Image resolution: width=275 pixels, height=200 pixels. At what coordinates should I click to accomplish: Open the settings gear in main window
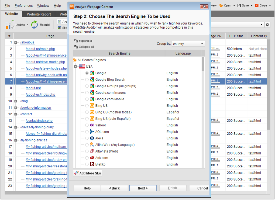coord(267,25)
